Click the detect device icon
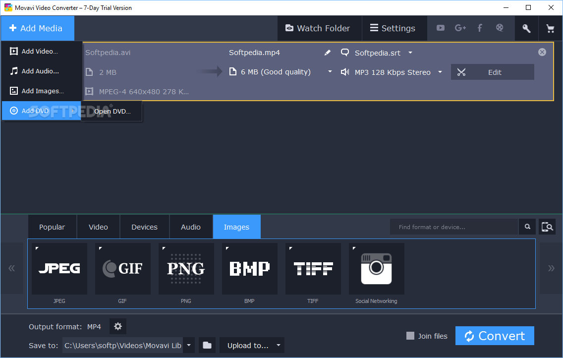 coord(547,227)
